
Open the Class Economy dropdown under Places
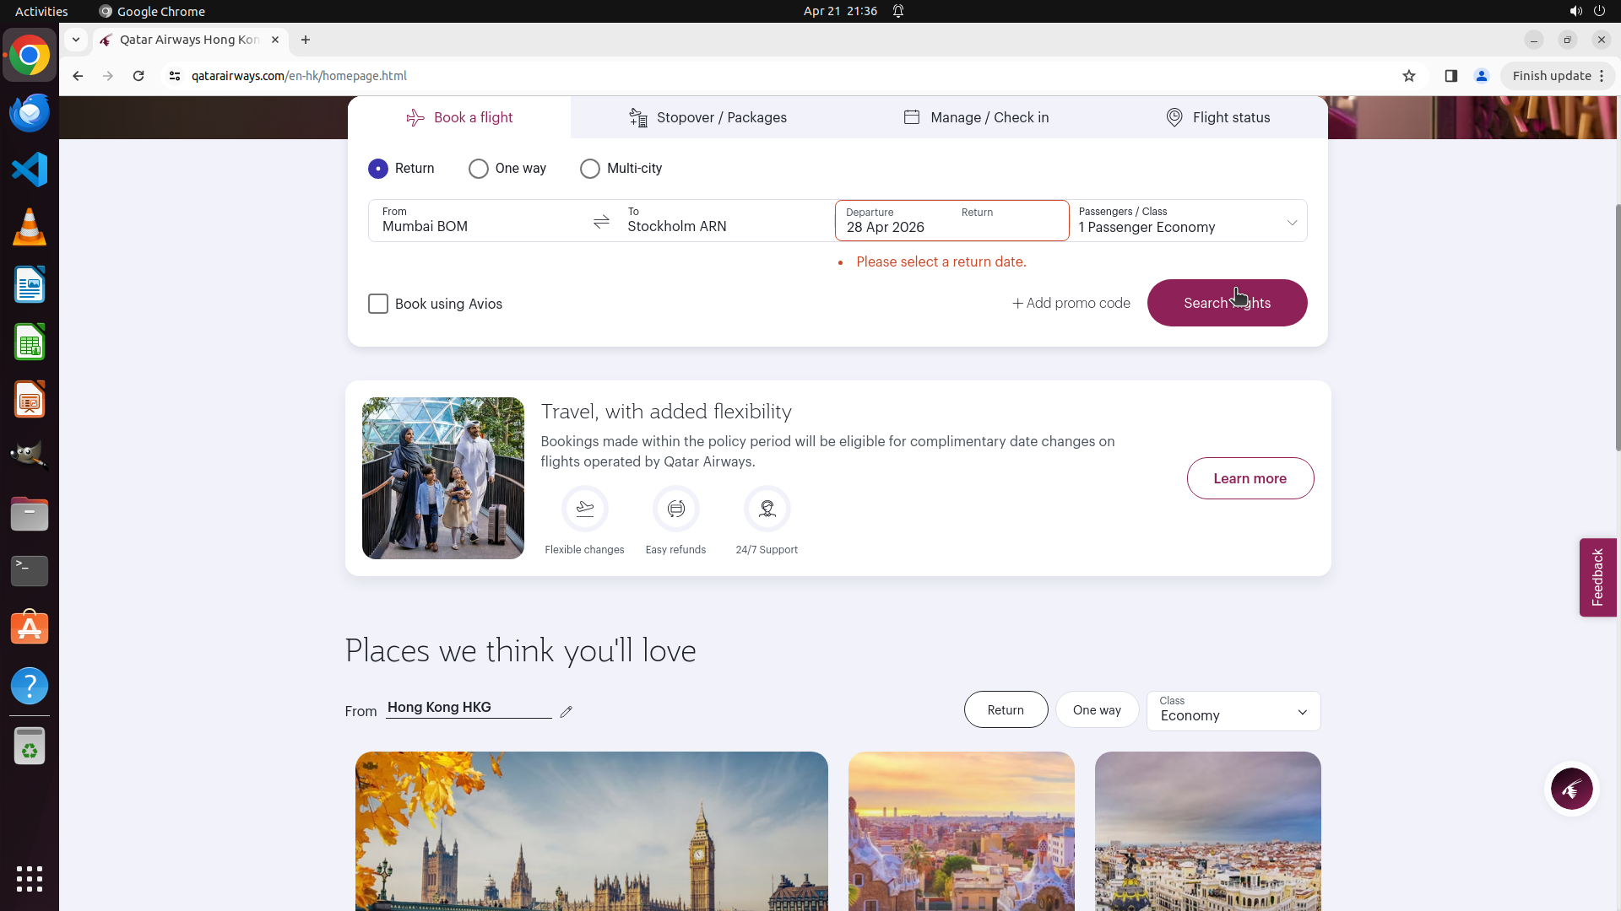(1233, 710)
